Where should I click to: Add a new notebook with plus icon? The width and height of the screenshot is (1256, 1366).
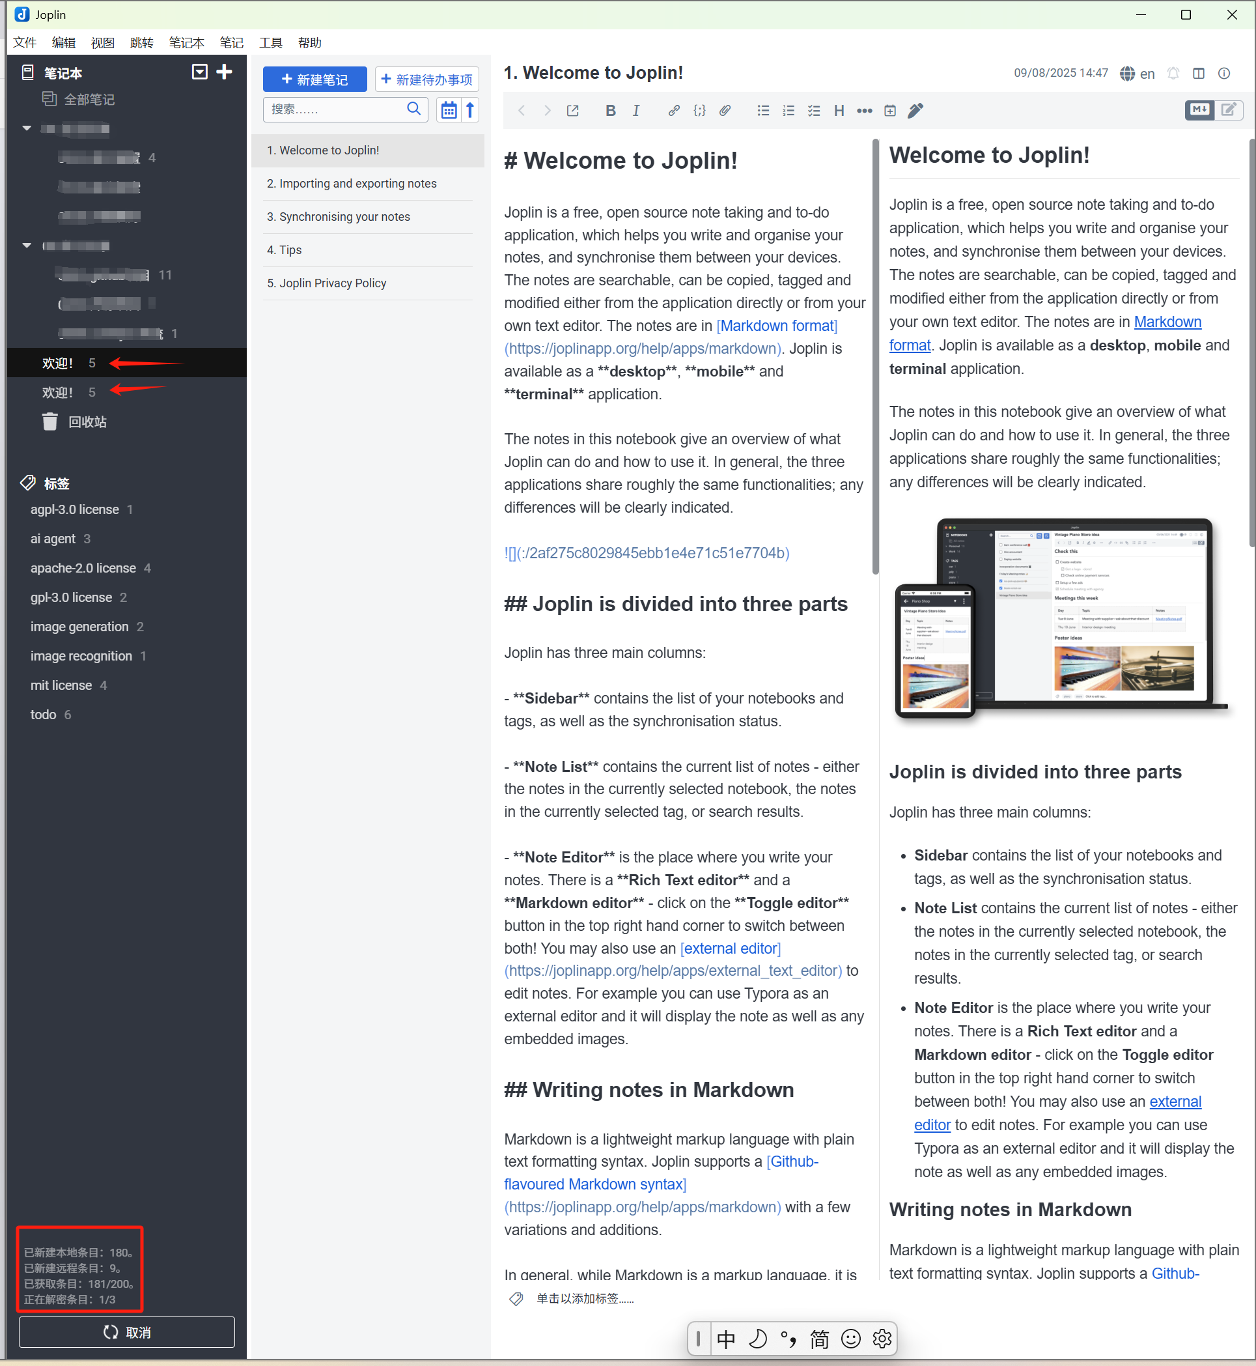pos(224,72)
